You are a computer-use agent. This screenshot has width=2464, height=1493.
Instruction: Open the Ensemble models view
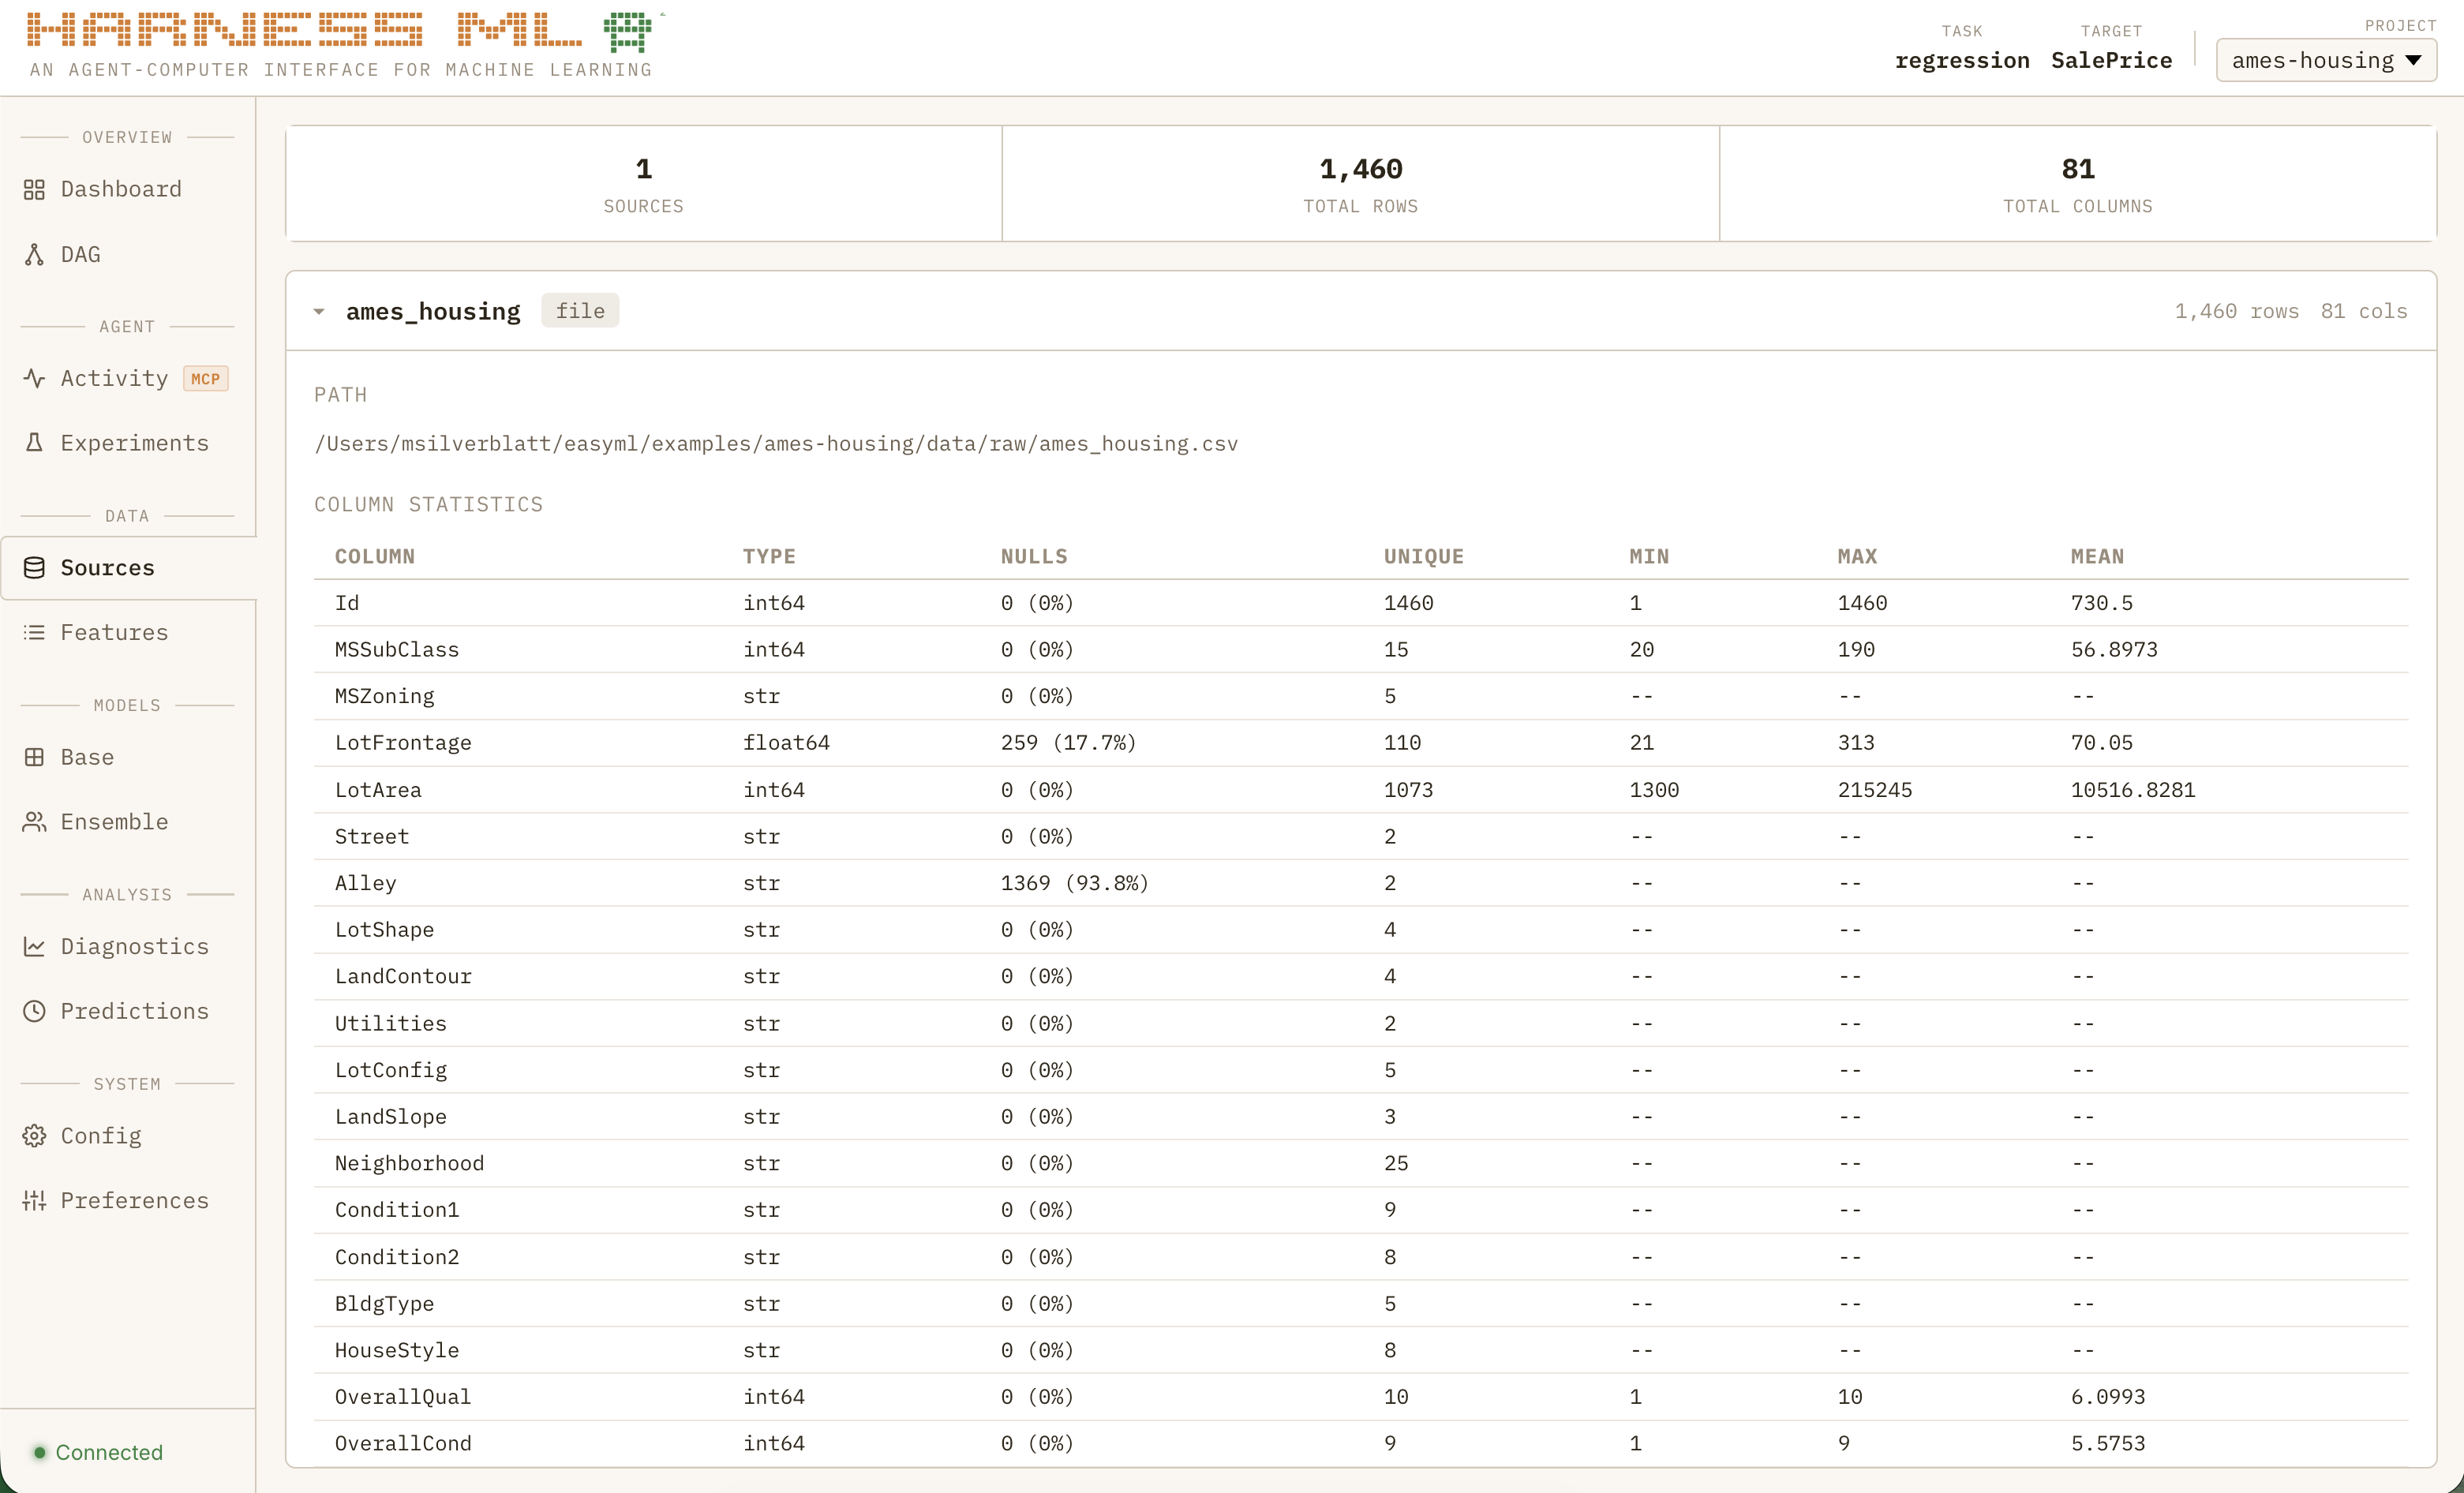pos(114,821)
